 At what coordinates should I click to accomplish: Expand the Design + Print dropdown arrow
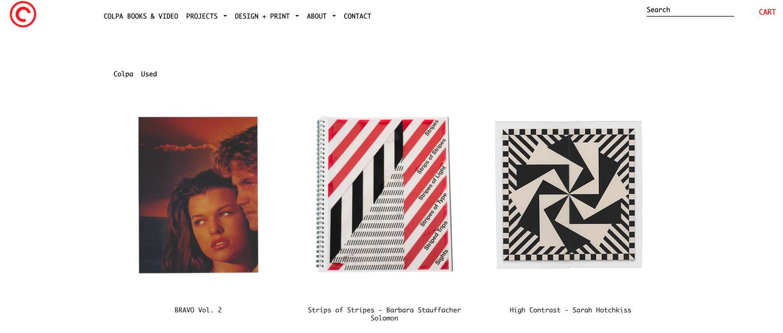(x=297, y=16)
